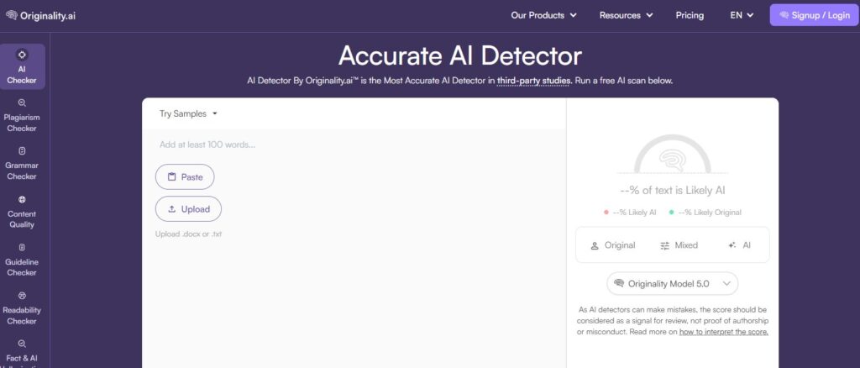Select the AI result filter
The image size is (860, 368).
point(739,245)
